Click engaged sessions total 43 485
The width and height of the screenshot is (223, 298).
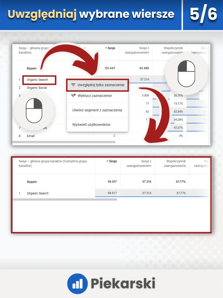click(x=144, y=68)
